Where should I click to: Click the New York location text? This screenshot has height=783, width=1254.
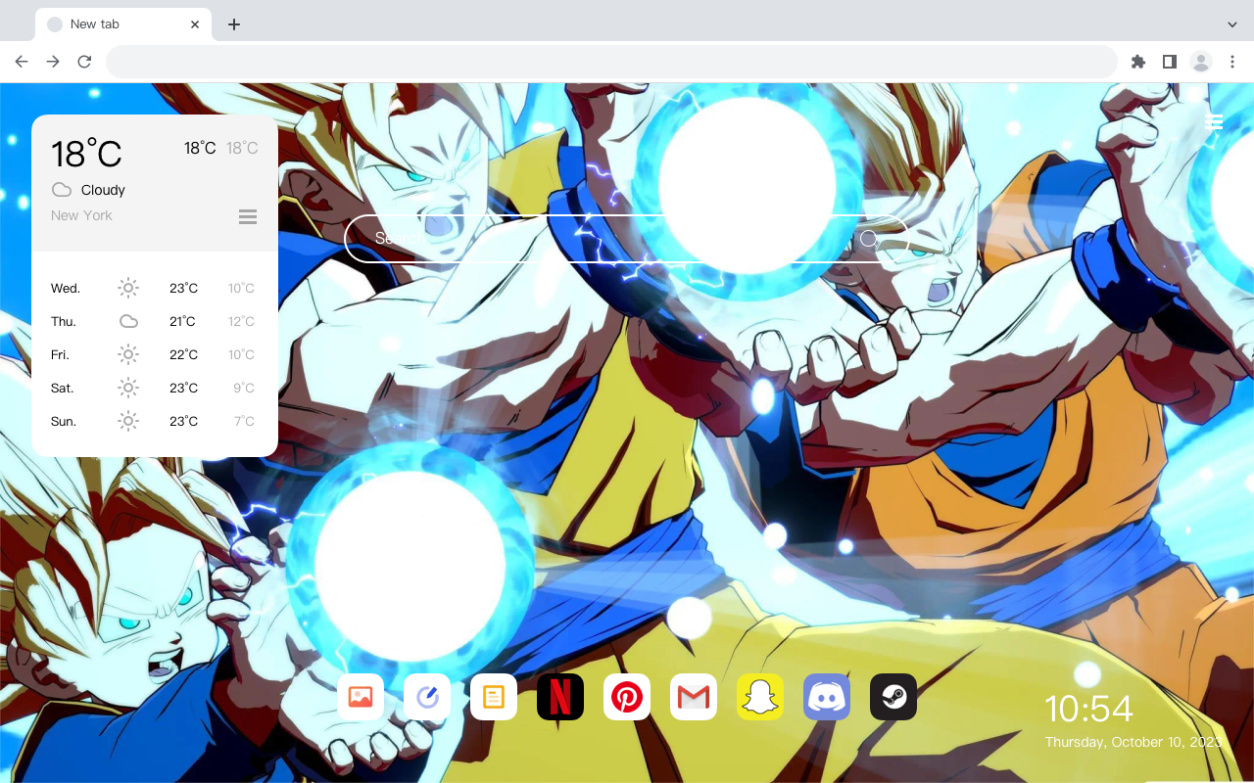[x=81, y=215]
